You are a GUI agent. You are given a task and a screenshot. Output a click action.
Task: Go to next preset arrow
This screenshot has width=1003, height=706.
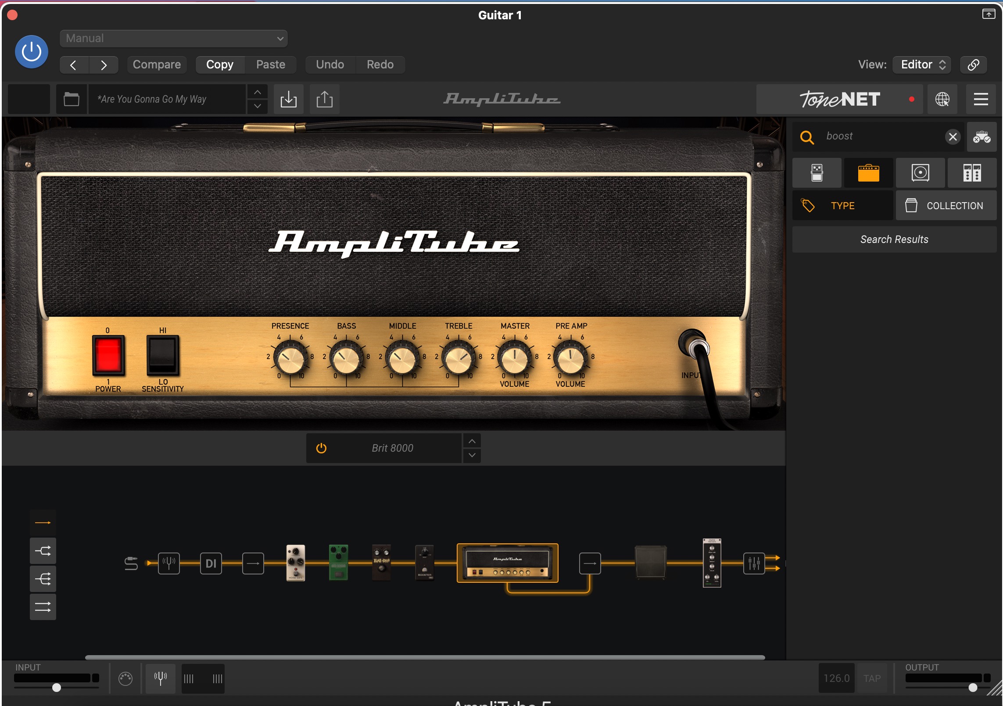pos(104,65)
